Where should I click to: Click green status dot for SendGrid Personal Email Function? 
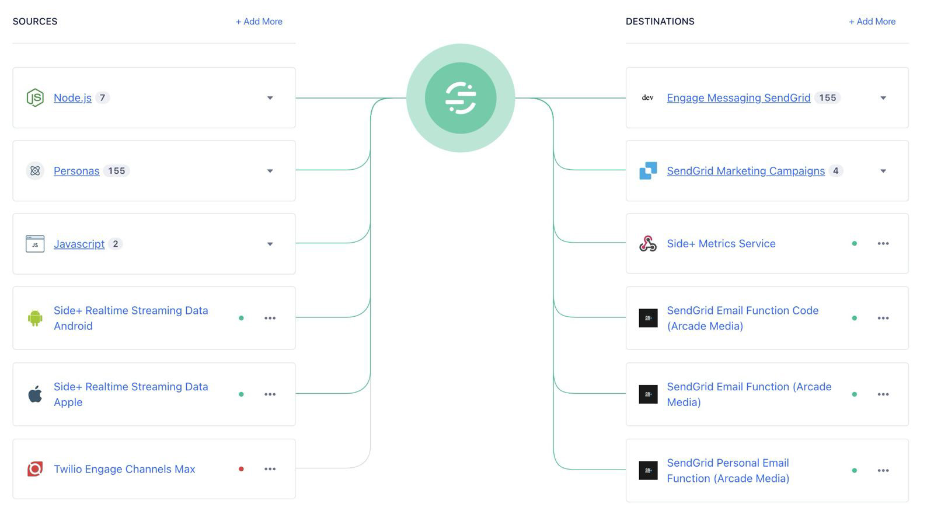point(855,470)
